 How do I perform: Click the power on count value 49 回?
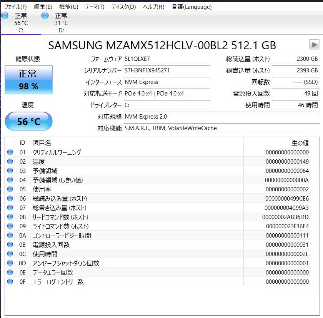tap(296, 94)
